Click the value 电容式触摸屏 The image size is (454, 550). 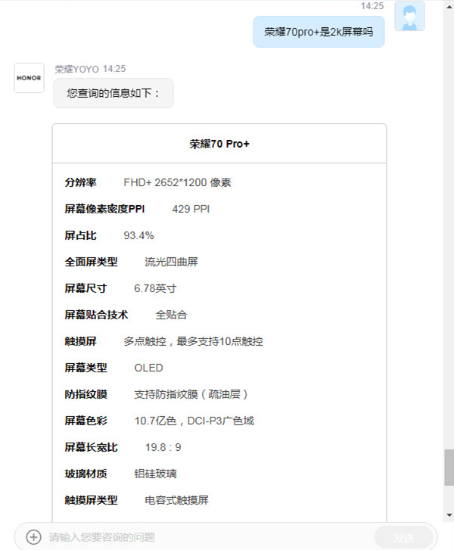tap(176, 500)
